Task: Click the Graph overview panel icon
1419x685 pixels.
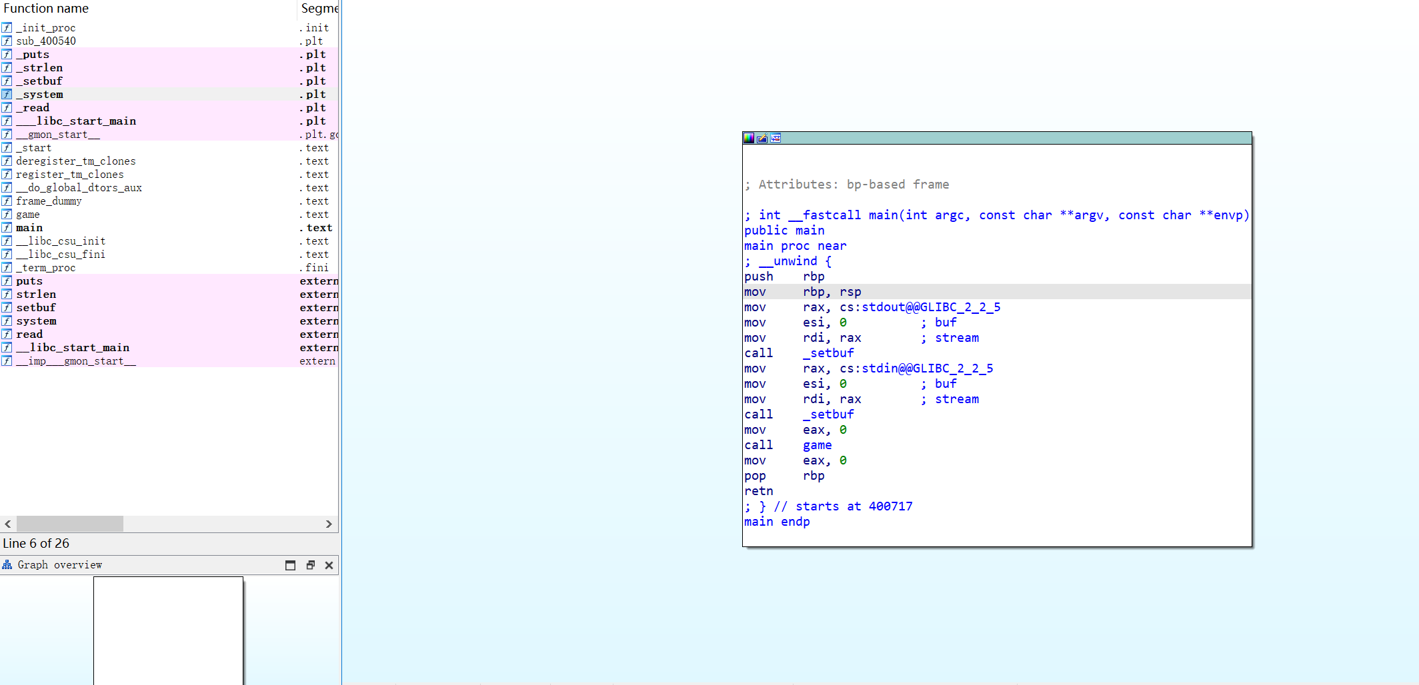Action: (x=7, y=565)
